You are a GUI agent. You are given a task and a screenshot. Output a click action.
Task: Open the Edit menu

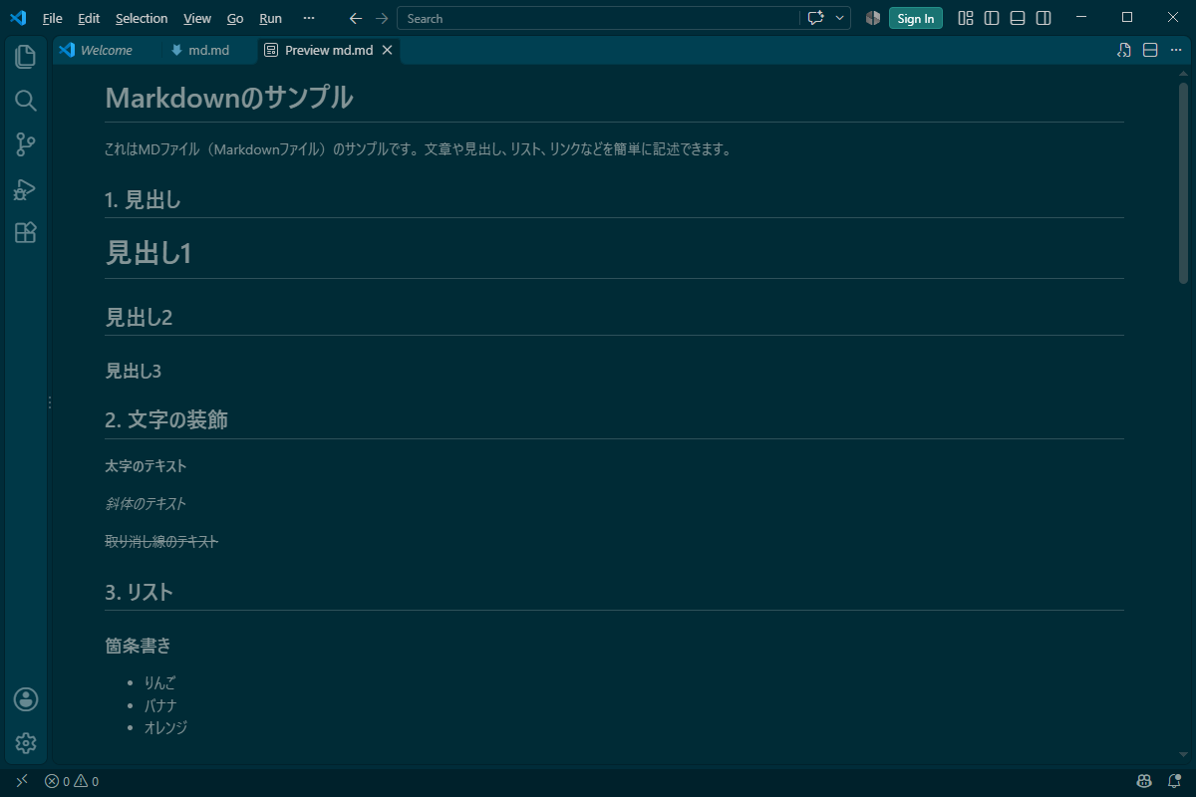[89, 18]
